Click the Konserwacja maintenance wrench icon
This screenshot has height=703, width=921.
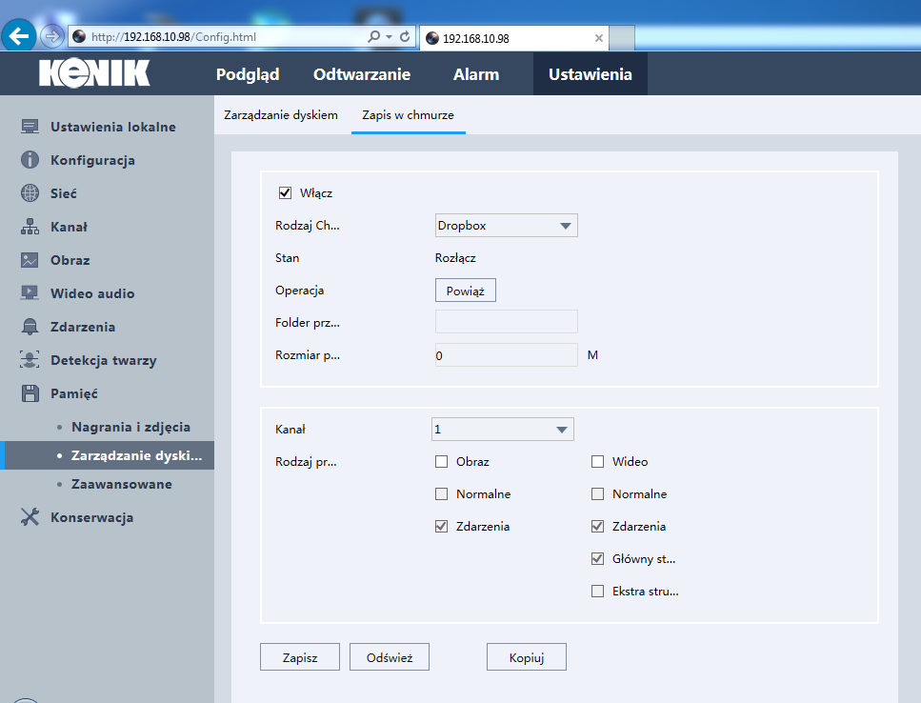point(30,517)
